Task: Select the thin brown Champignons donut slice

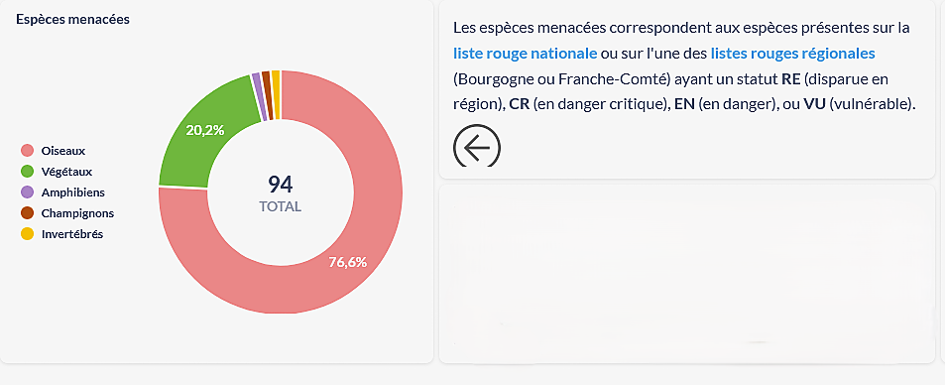Action: coord(267,95)
